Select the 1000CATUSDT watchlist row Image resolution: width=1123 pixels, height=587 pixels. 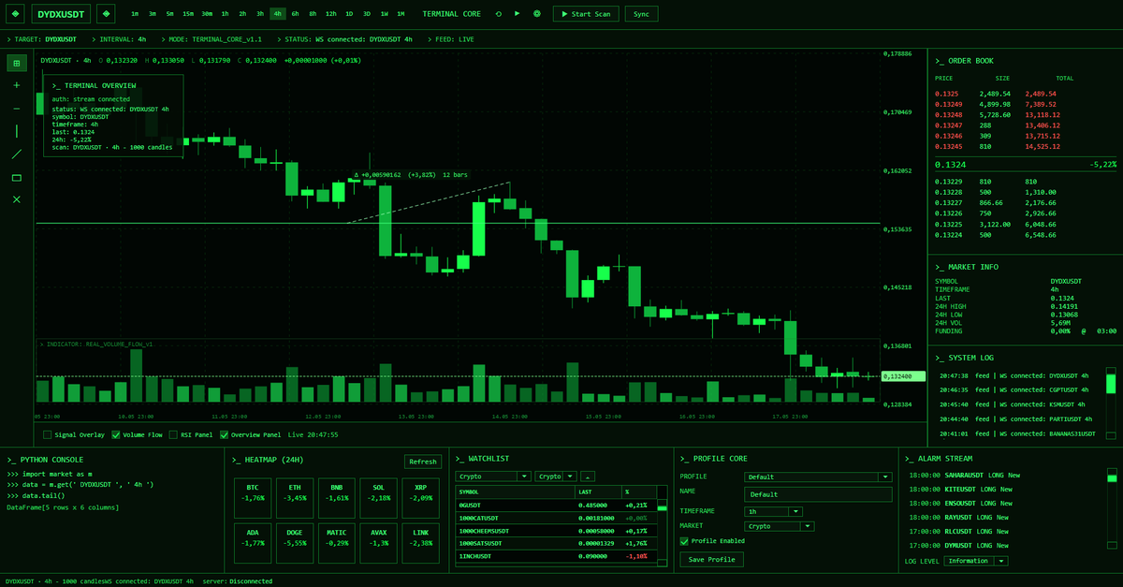coord(556,518)
